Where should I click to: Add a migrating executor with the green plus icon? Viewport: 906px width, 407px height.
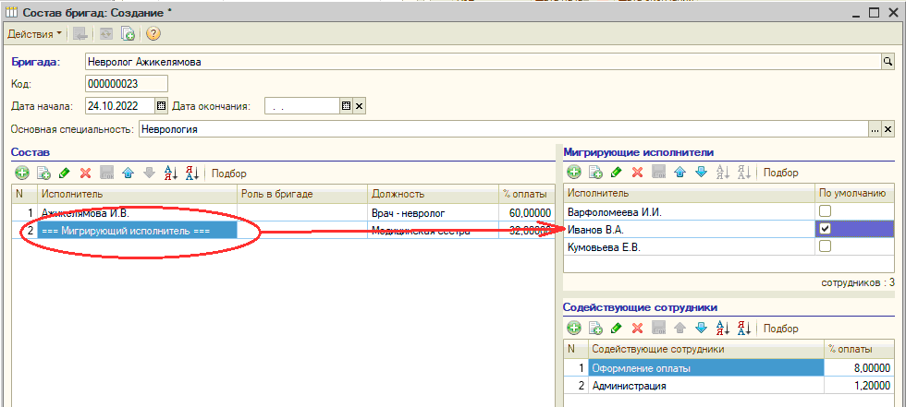[573, 173]
